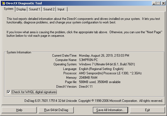
Task: Click the Computer Name label
Action: pos(66,60)
